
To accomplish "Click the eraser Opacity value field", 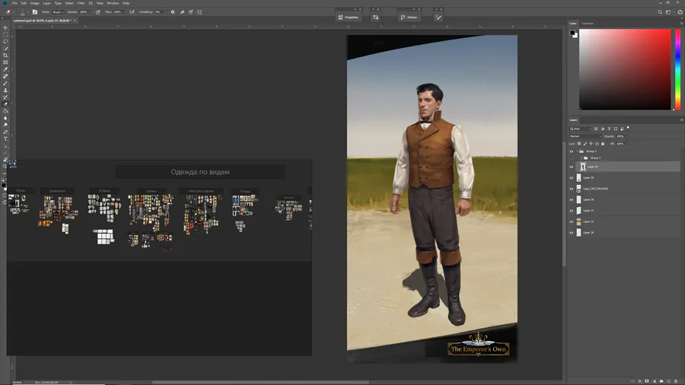I will tap(83, 12).
